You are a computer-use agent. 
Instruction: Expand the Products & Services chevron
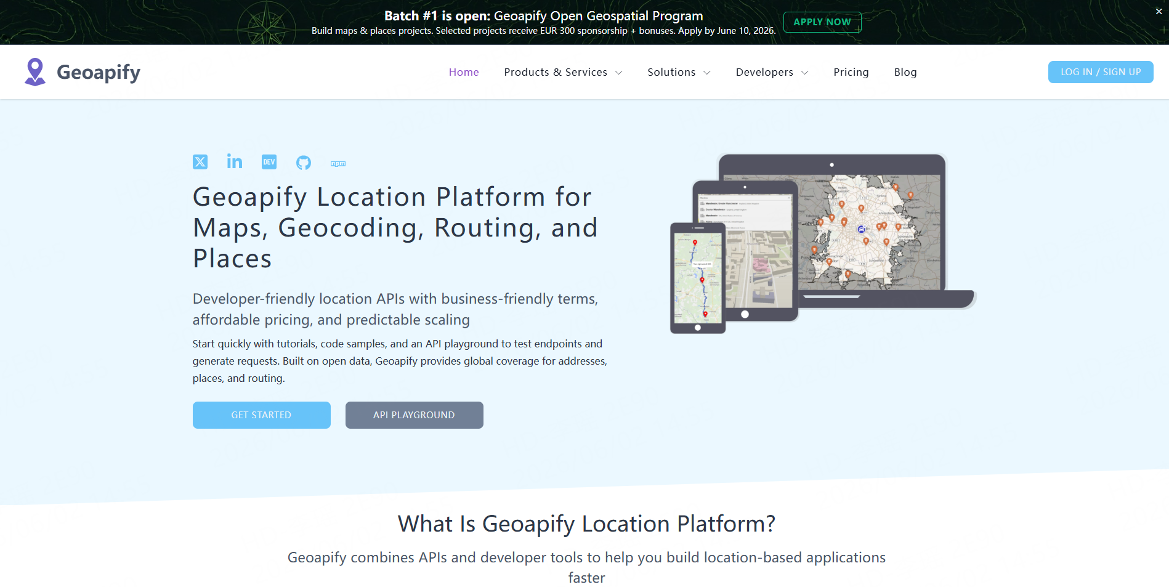click(x=619, y=73)
